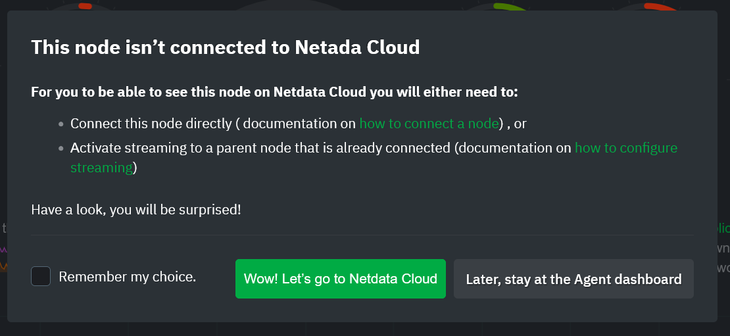Open the "how to configure" documentation link
Screen dimensions: 730x336
click(626, 148)
